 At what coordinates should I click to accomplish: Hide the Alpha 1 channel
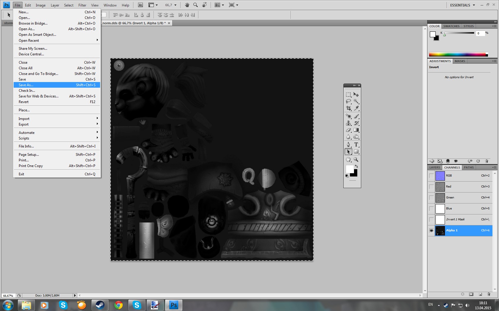click(431, 230)
